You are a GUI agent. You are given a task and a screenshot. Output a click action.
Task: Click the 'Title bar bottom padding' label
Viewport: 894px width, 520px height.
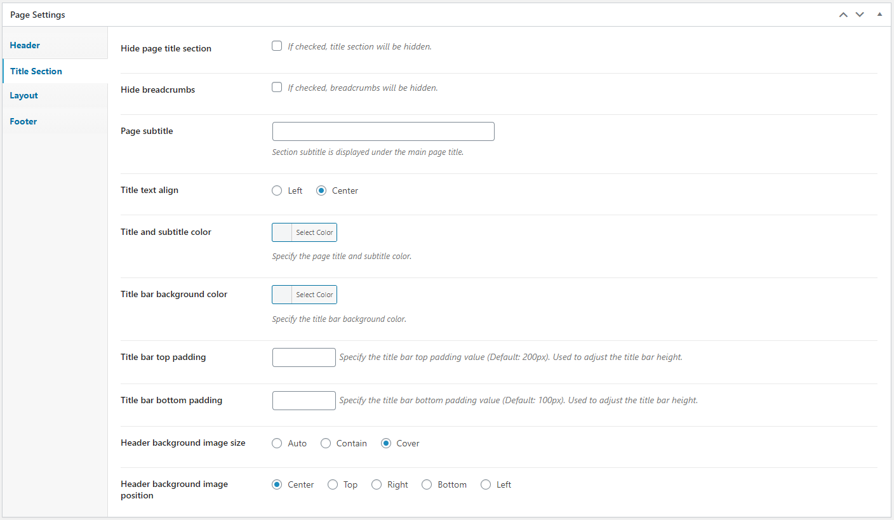(x=171, y=401)
